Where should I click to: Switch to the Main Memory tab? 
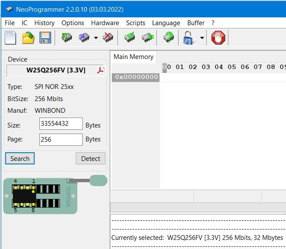pyautogui.click(x=133, y=57)
